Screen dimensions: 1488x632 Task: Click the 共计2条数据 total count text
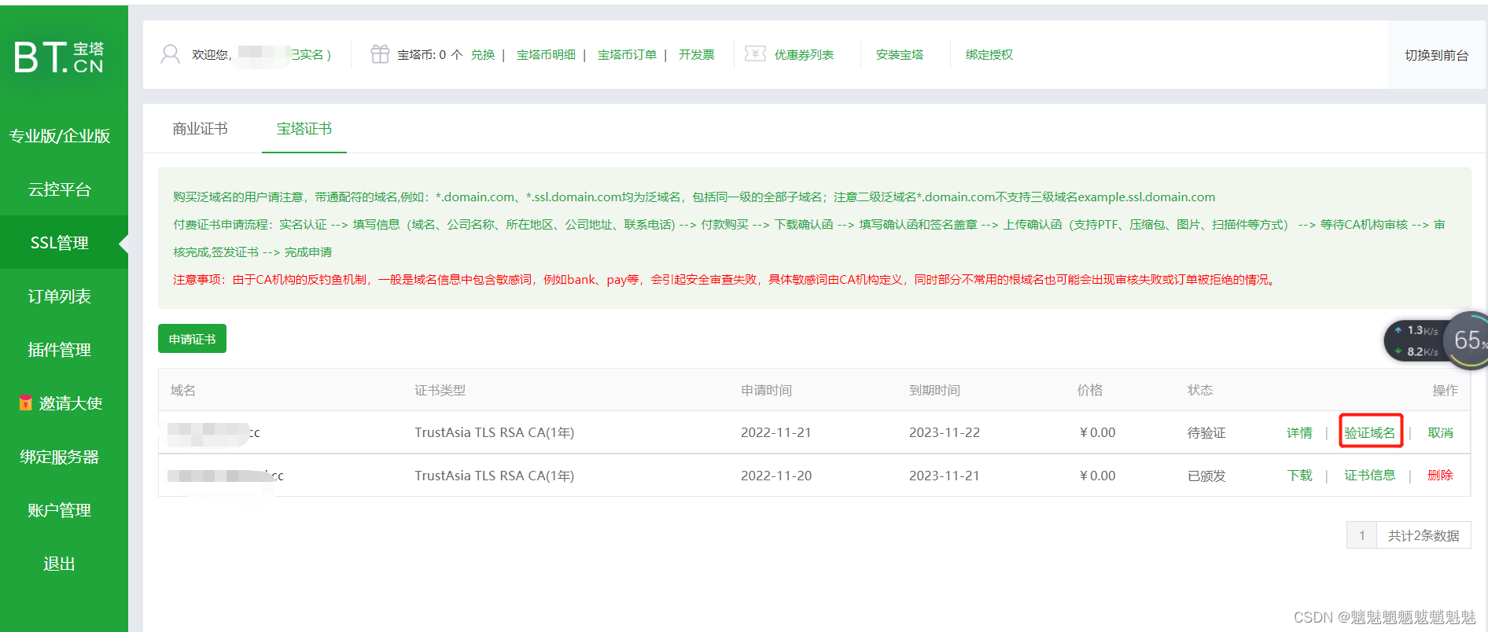[1423, 535]
